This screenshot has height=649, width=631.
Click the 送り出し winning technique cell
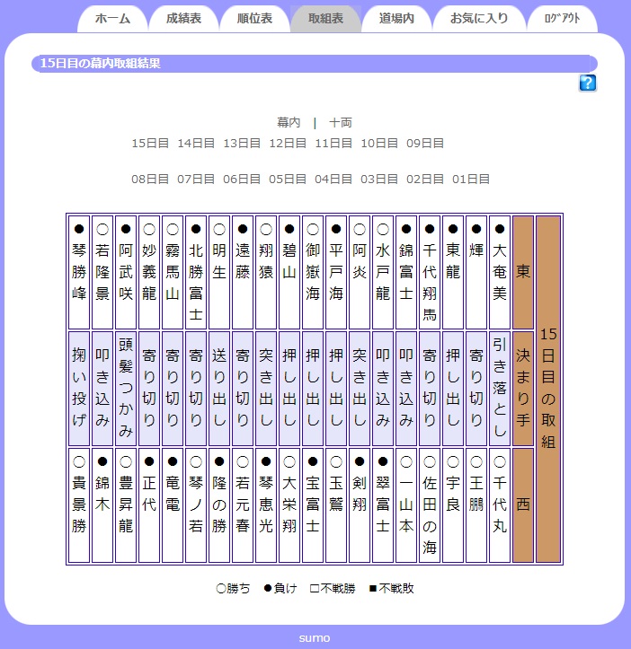point(219,389)
